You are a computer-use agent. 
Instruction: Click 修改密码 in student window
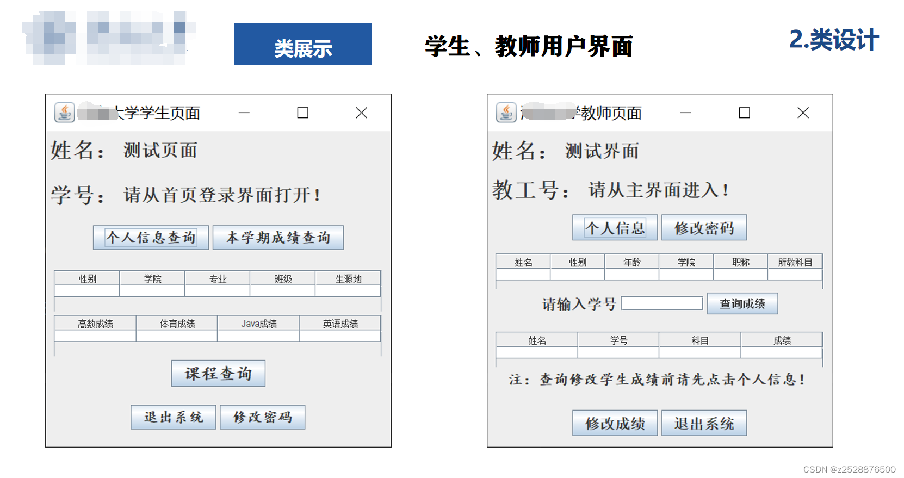coord(263,417)
